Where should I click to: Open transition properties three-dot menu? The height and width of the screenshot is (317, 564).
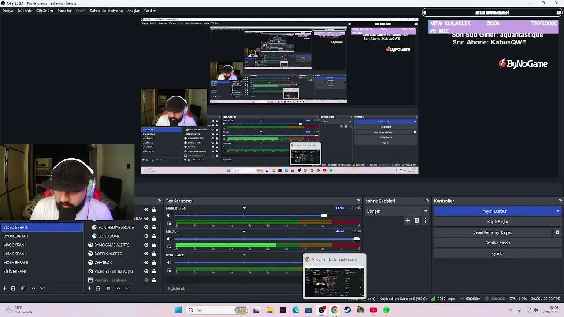[425, 221]
